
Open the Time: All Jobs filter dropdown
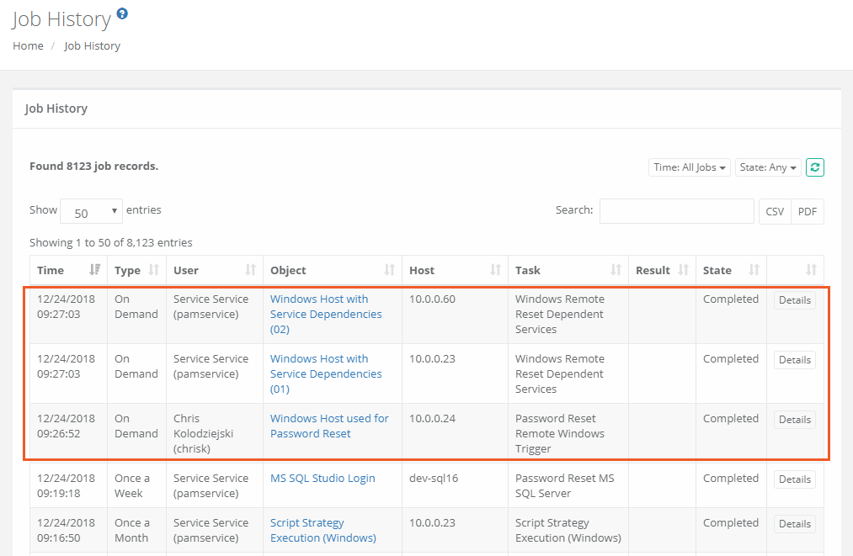click(689, 167)
